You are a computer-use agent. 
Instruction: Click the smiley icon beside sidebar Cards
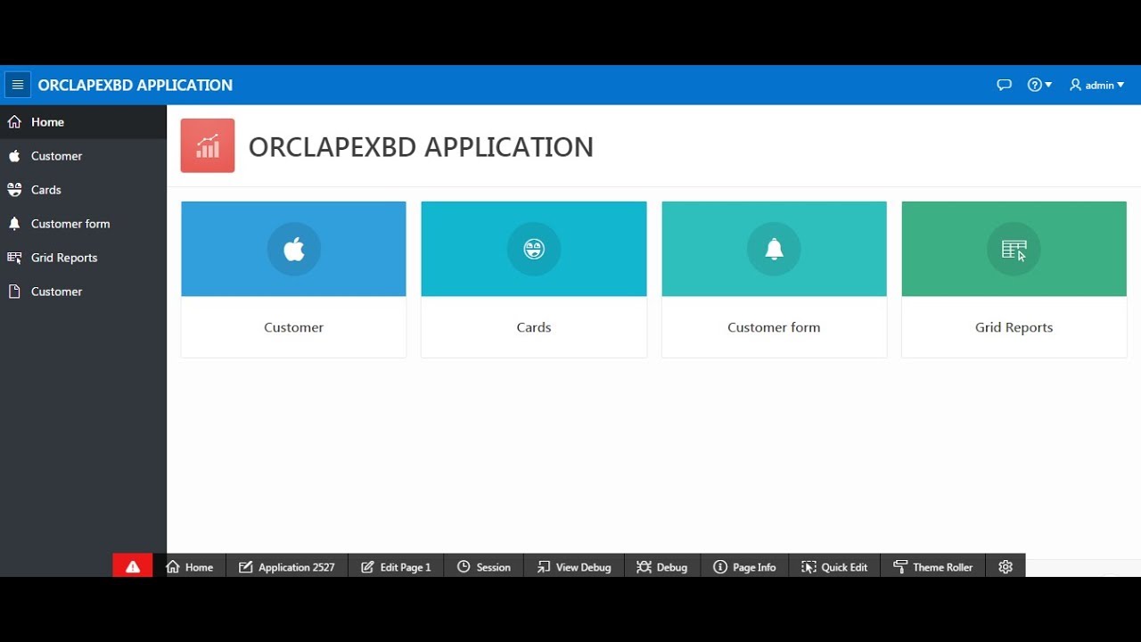point(14,190)
